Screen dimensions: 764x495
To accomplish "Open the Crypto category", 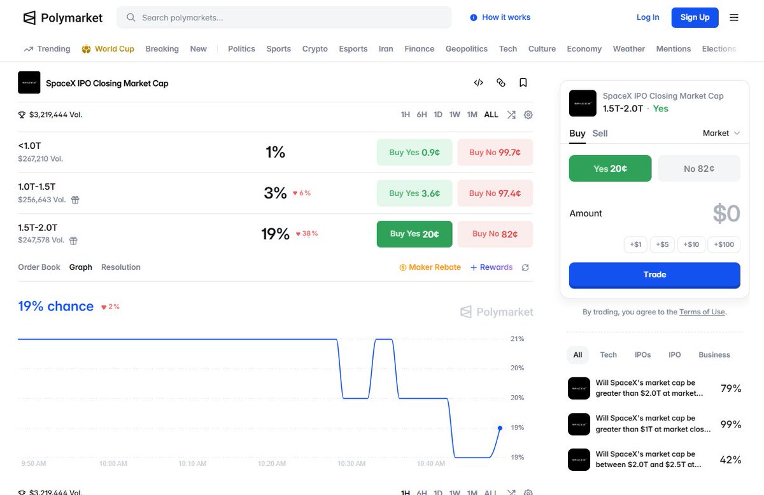I will (315, 49).
